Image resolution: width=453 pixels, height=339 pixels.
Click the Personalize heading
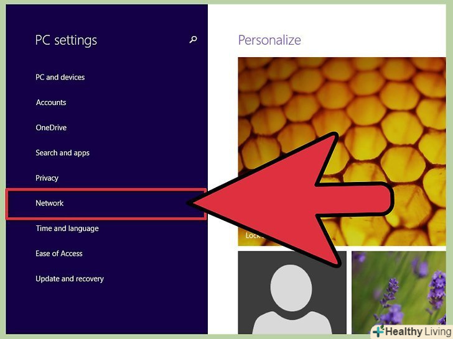(x=269, y=40)
